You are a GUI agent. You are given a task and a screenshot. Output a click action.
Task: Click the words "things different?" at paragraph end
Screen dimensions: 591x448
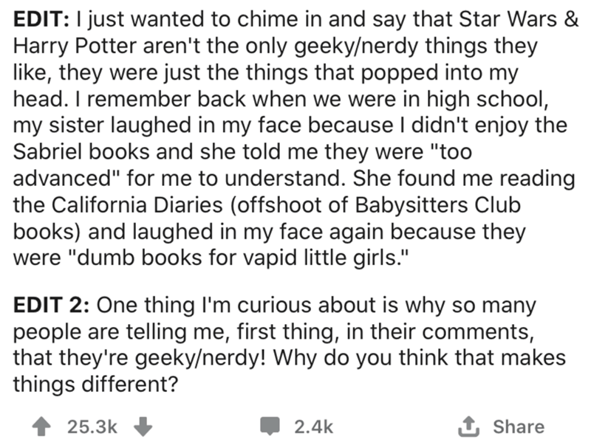96,385
